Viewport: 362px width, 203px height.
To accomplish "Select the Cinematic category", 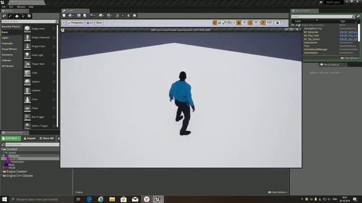I will (x=7, y=43).
